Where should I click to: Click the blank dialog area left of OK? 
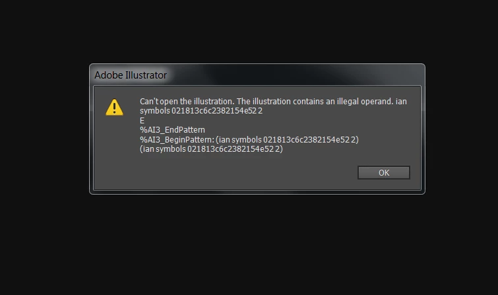pyautogui.click(x=226, y=173)
